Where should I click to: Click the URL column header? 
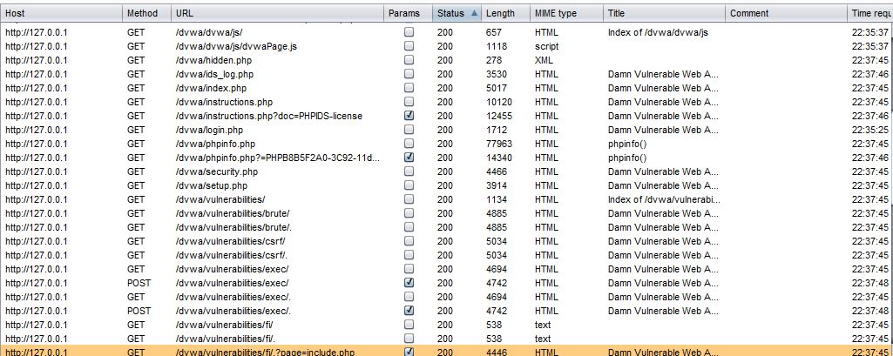click(277, 13)
